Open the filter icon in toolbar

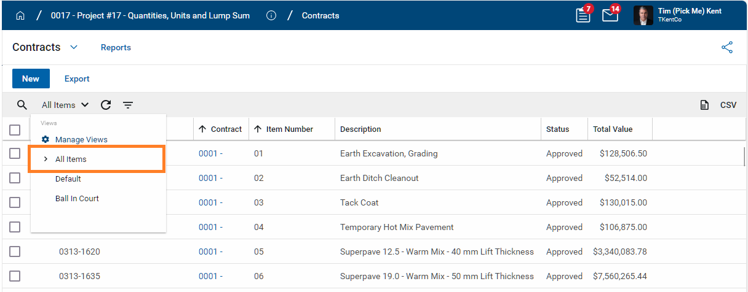pos(127,105)
